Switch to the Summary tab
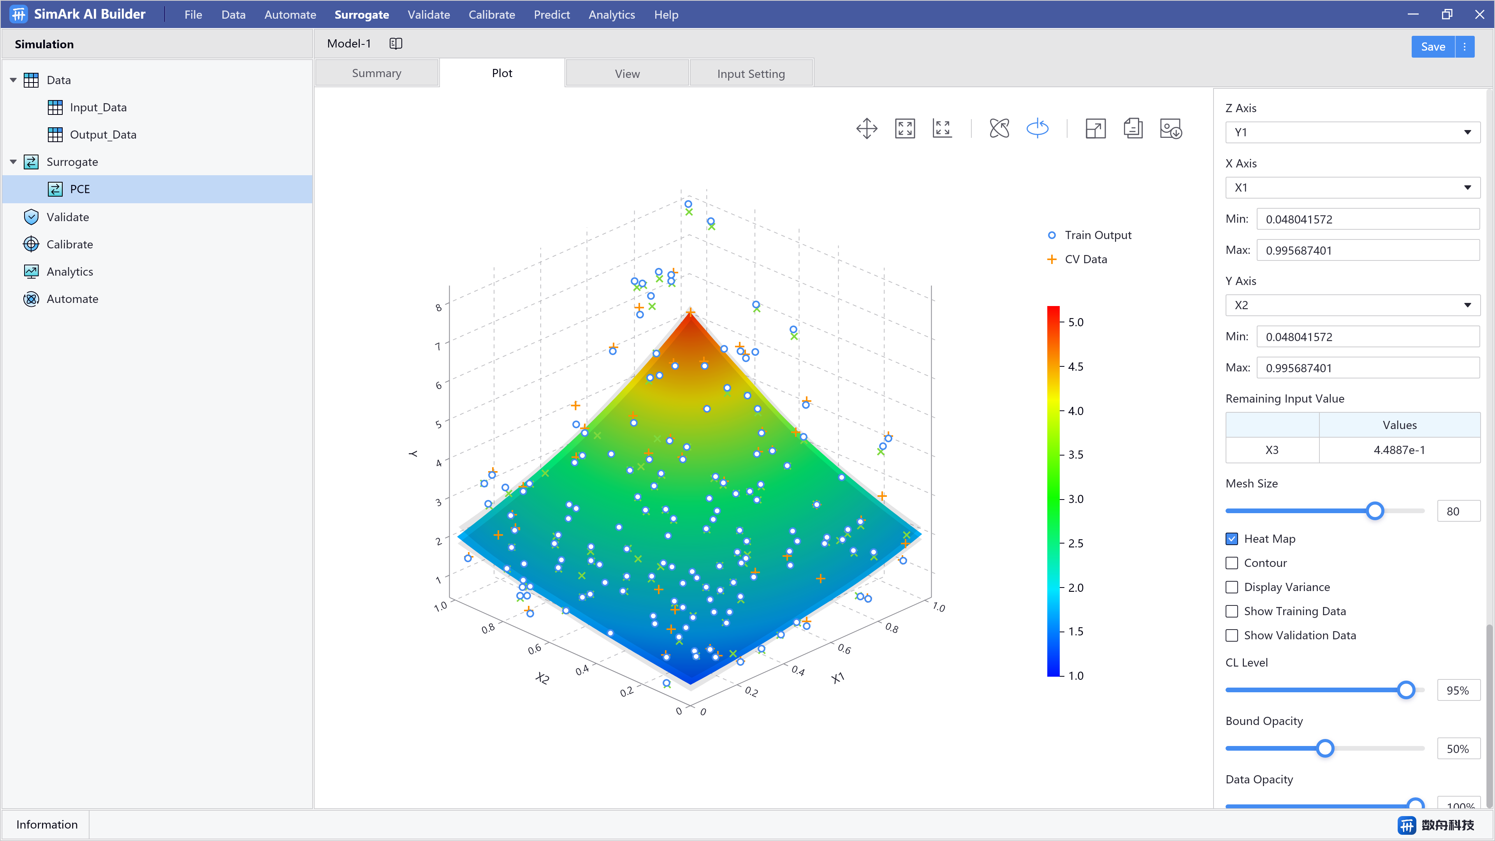 coord(376,73)
